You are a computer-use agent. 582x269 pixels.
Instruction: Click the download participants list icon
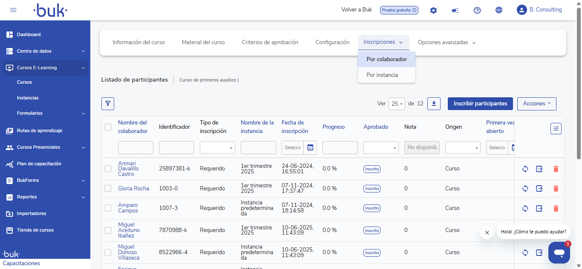click(434, 103)
